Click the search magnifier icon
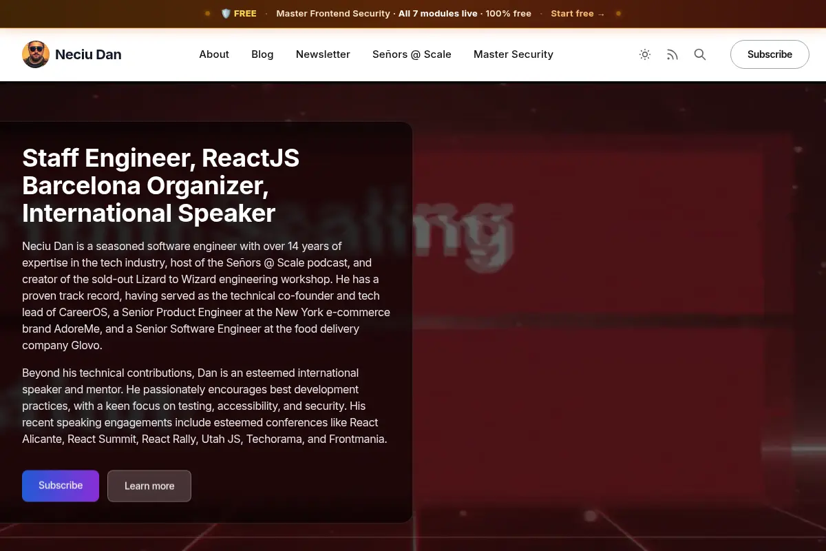 pyautogui.click(x=700, y=54)
